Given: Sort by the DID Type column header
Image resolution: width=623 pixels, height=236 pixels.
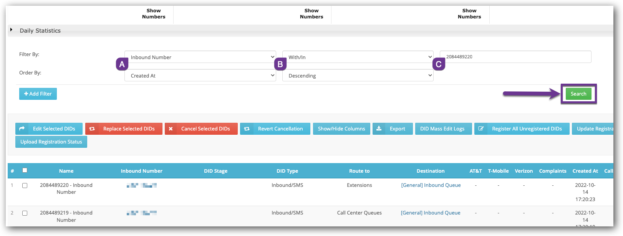Looking at the screenshot, I should click(287, 171).
